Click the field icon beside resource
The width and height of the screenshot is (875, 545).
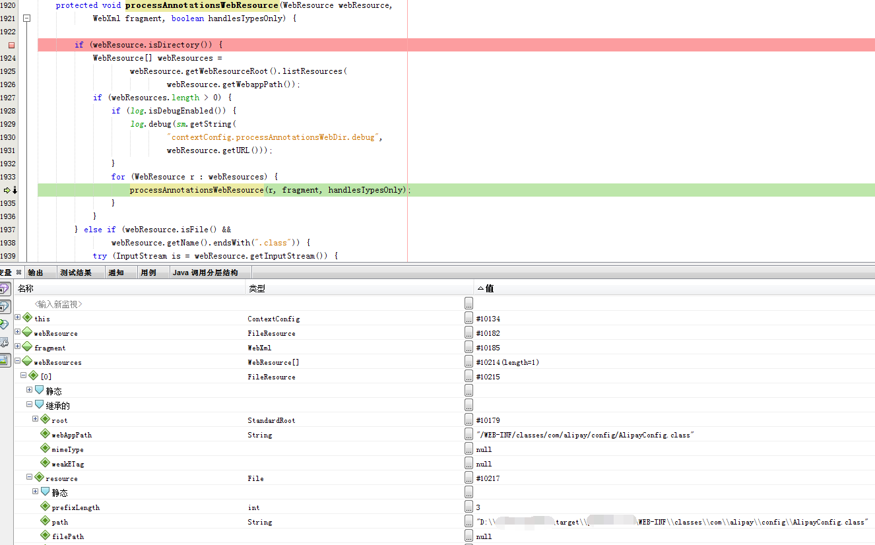coord(40,478)
